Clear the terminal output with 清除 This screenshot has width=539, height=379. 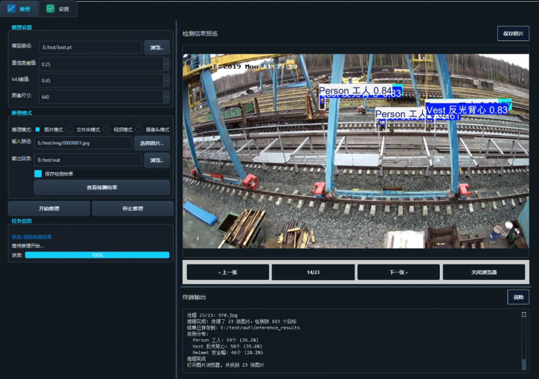518,297
